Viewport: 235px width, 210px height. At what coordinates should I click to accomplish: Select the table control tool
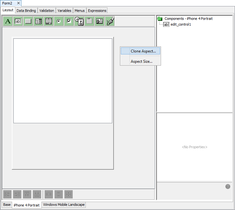49,21
